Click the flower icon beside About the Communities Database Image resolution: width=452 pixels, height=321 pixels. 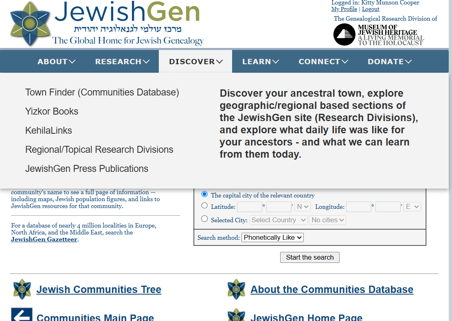236,289
